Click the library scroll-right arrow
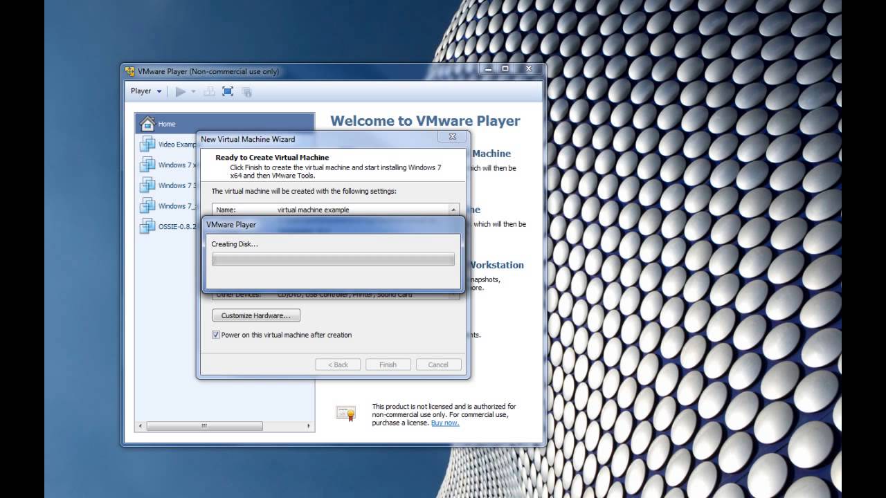This screenshot has width=886, height=498. tap(309, 426)
